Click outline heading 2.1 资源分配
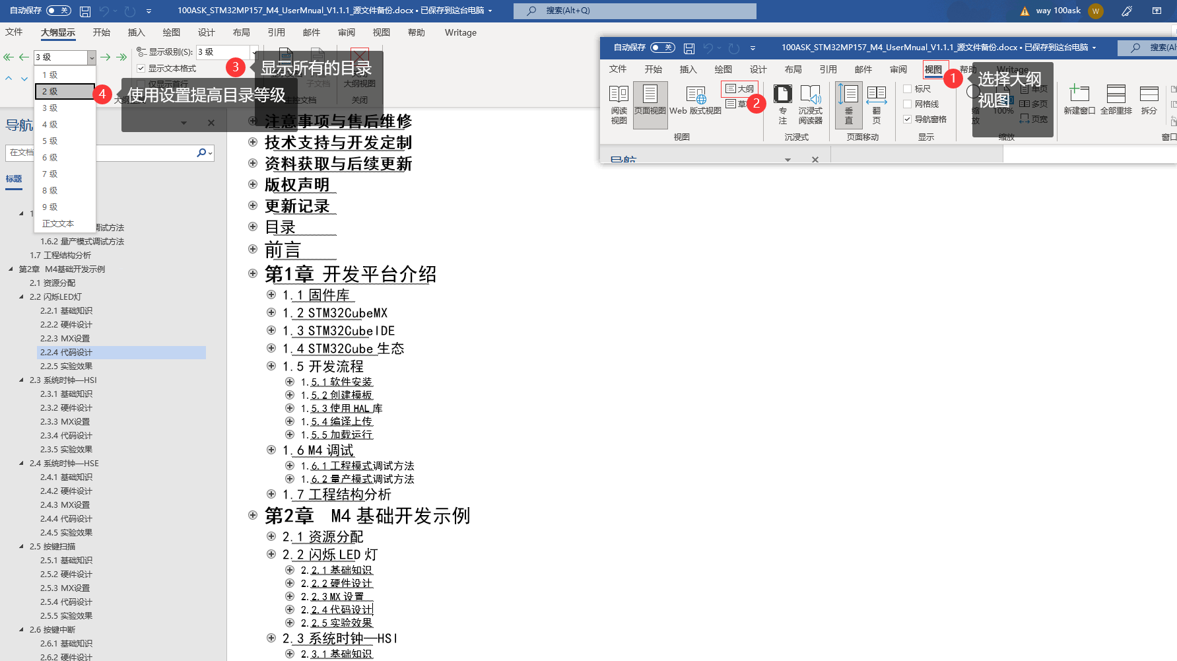Screen dimensions: 1177x661 coord(323,537)
